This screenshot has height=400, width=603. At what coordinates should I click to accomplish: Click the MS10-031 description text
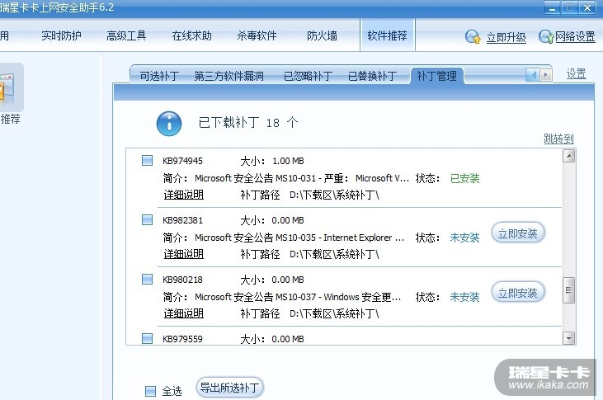[302, 178]
